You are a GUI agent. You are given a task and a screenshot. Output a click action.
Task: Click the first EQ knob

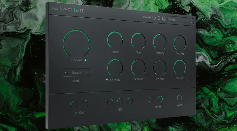110,102
